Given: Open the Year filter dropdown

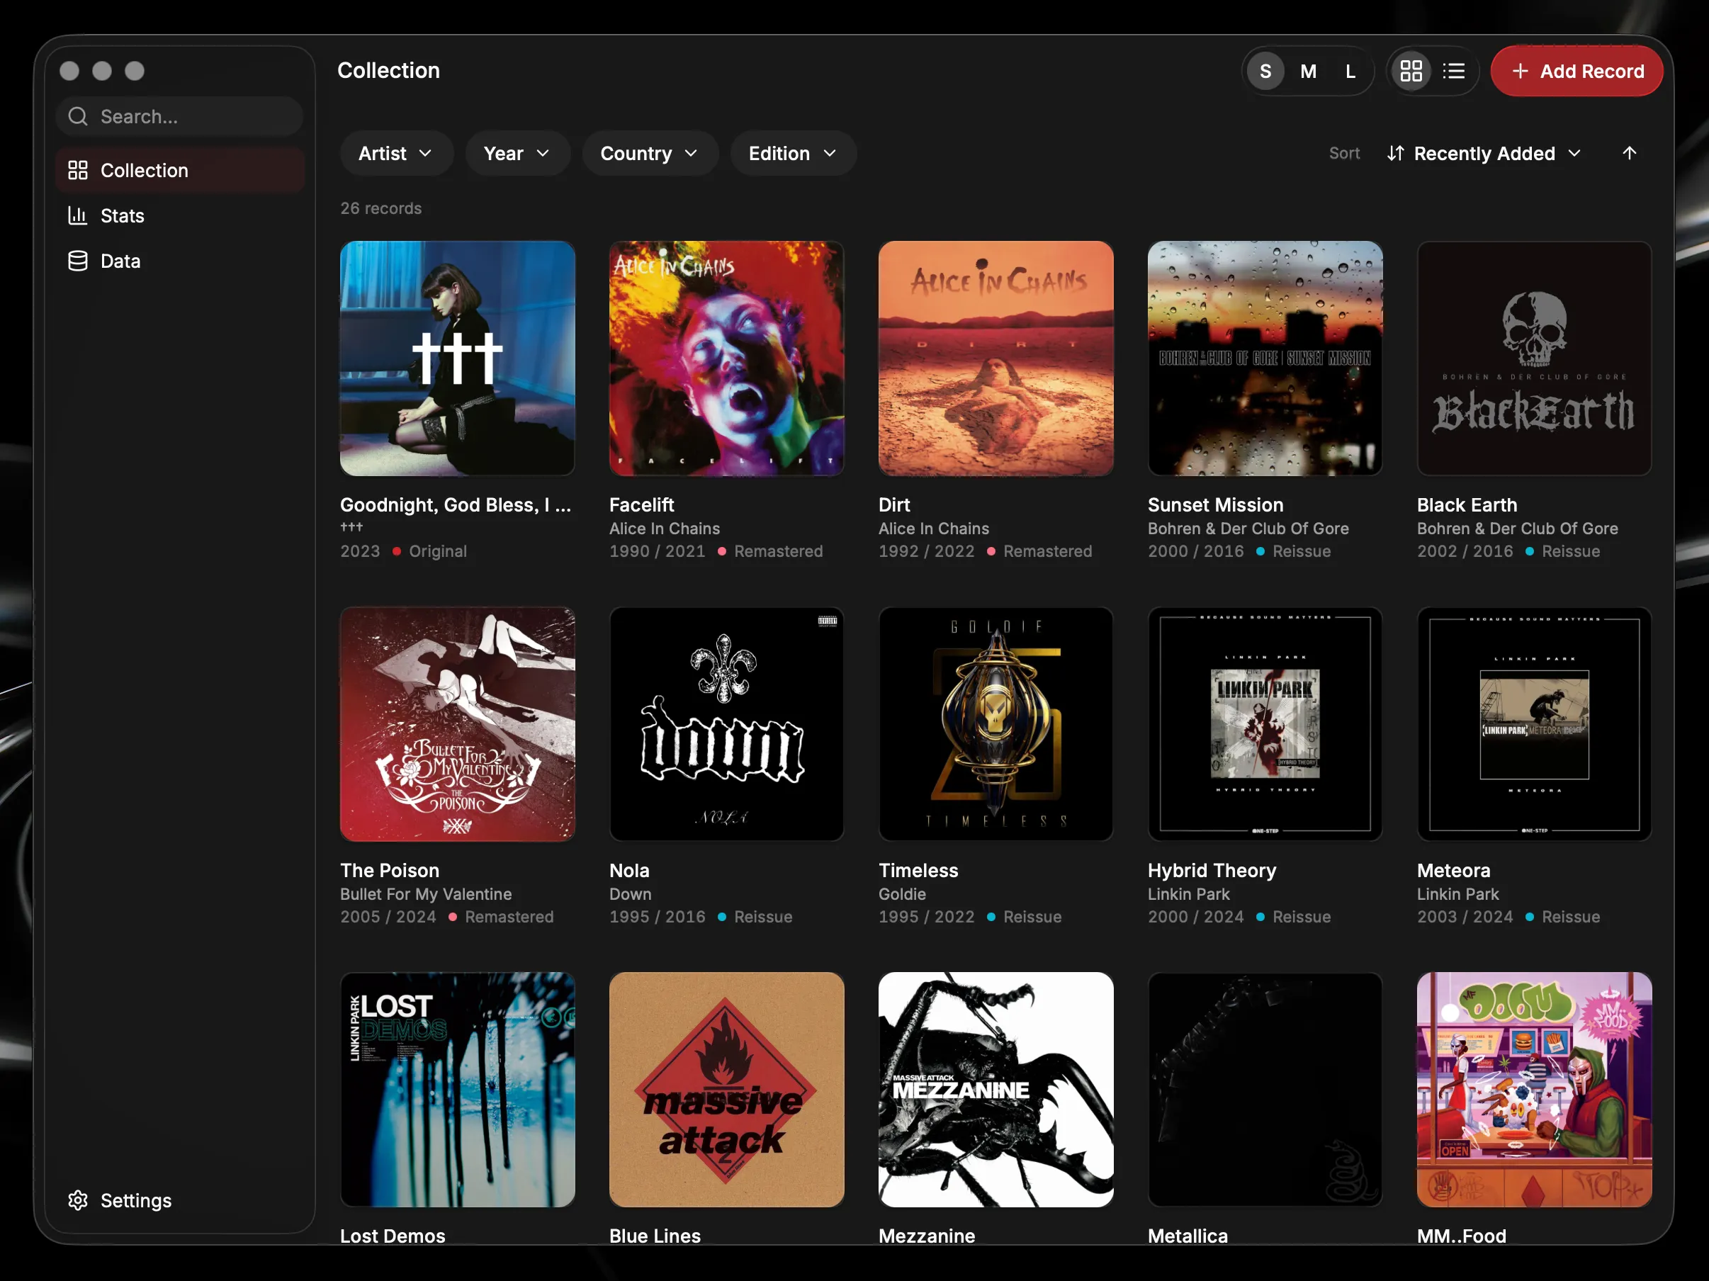Looking at the screenshot, I should 517,153.
